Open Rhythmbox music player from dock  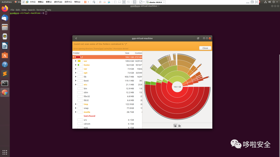(5, 36)
